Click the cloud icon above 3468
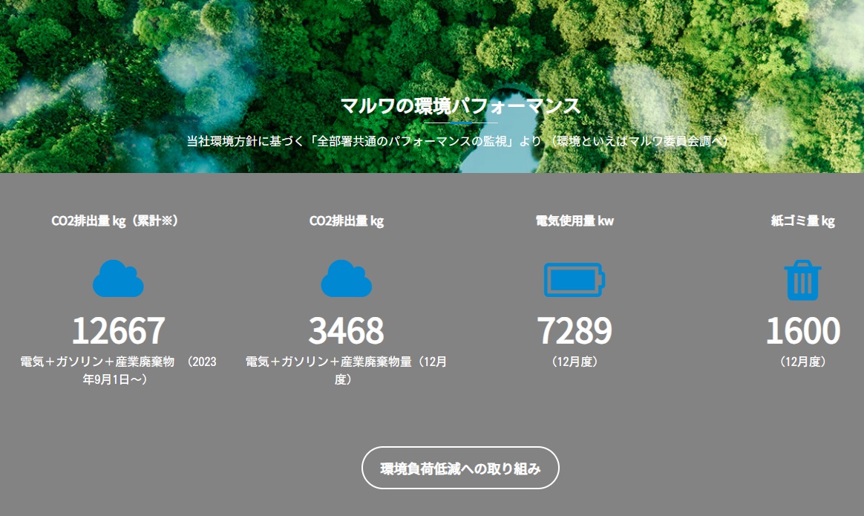The height and width of the screenshot is (516, 864). 346,278
